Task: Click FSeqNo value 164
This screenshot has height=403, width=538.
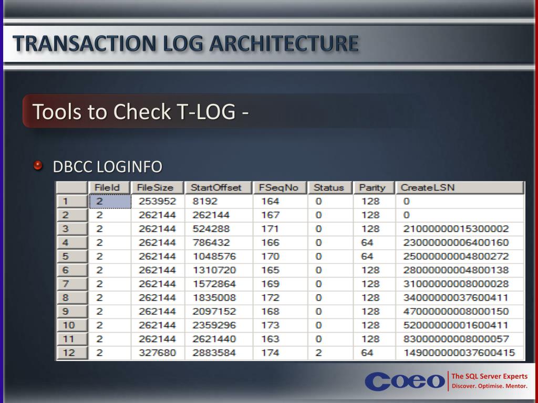Action: (x=270, y=201)
